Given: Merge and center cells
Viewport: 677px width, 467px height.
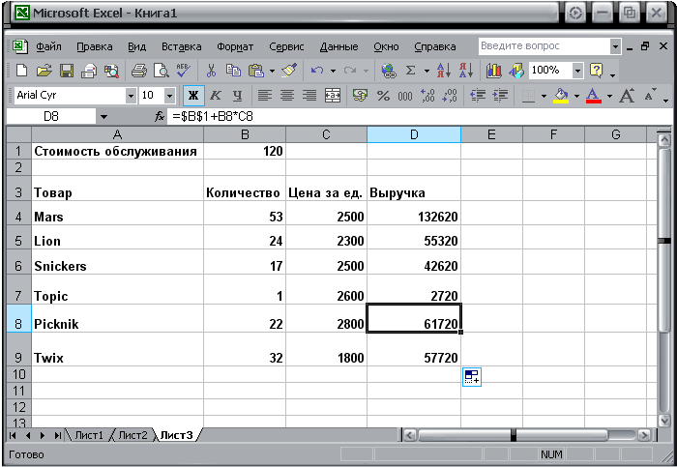Looking at the screenshot, I should (333, 96).
